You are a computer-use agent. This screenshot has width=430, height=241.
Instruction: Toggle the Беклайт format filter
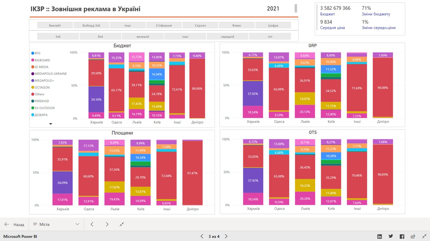coord(55,25)
